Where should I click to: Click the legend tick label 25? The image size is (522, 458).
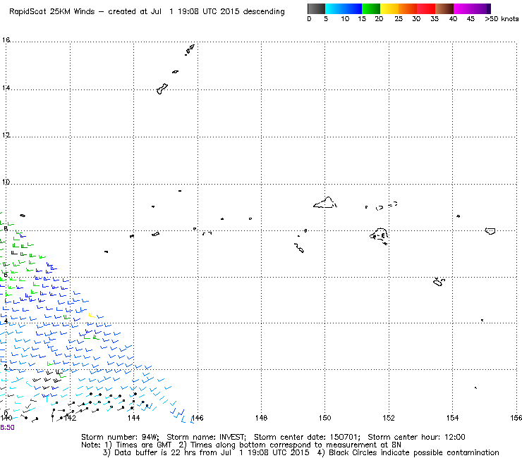(399, 19)
